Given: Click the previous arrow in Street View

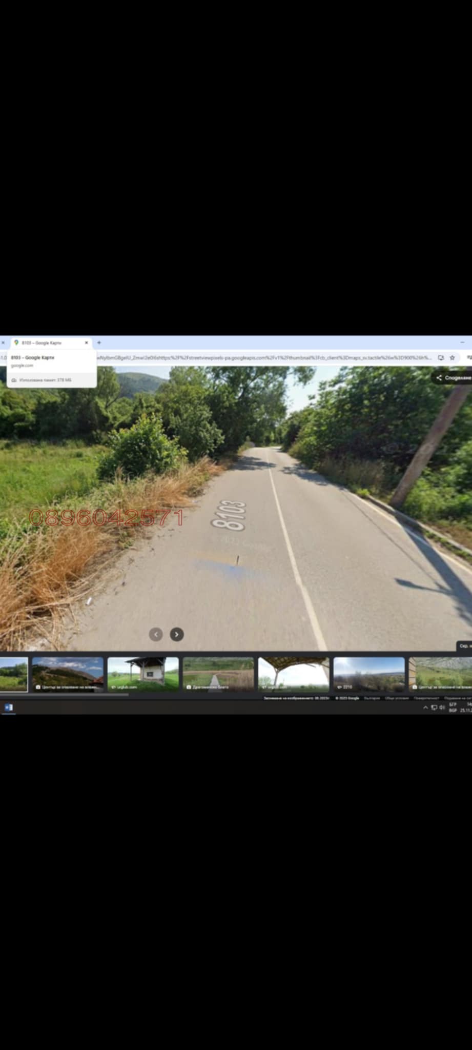Looking at the screenshot, I should (x=156, y=634).
